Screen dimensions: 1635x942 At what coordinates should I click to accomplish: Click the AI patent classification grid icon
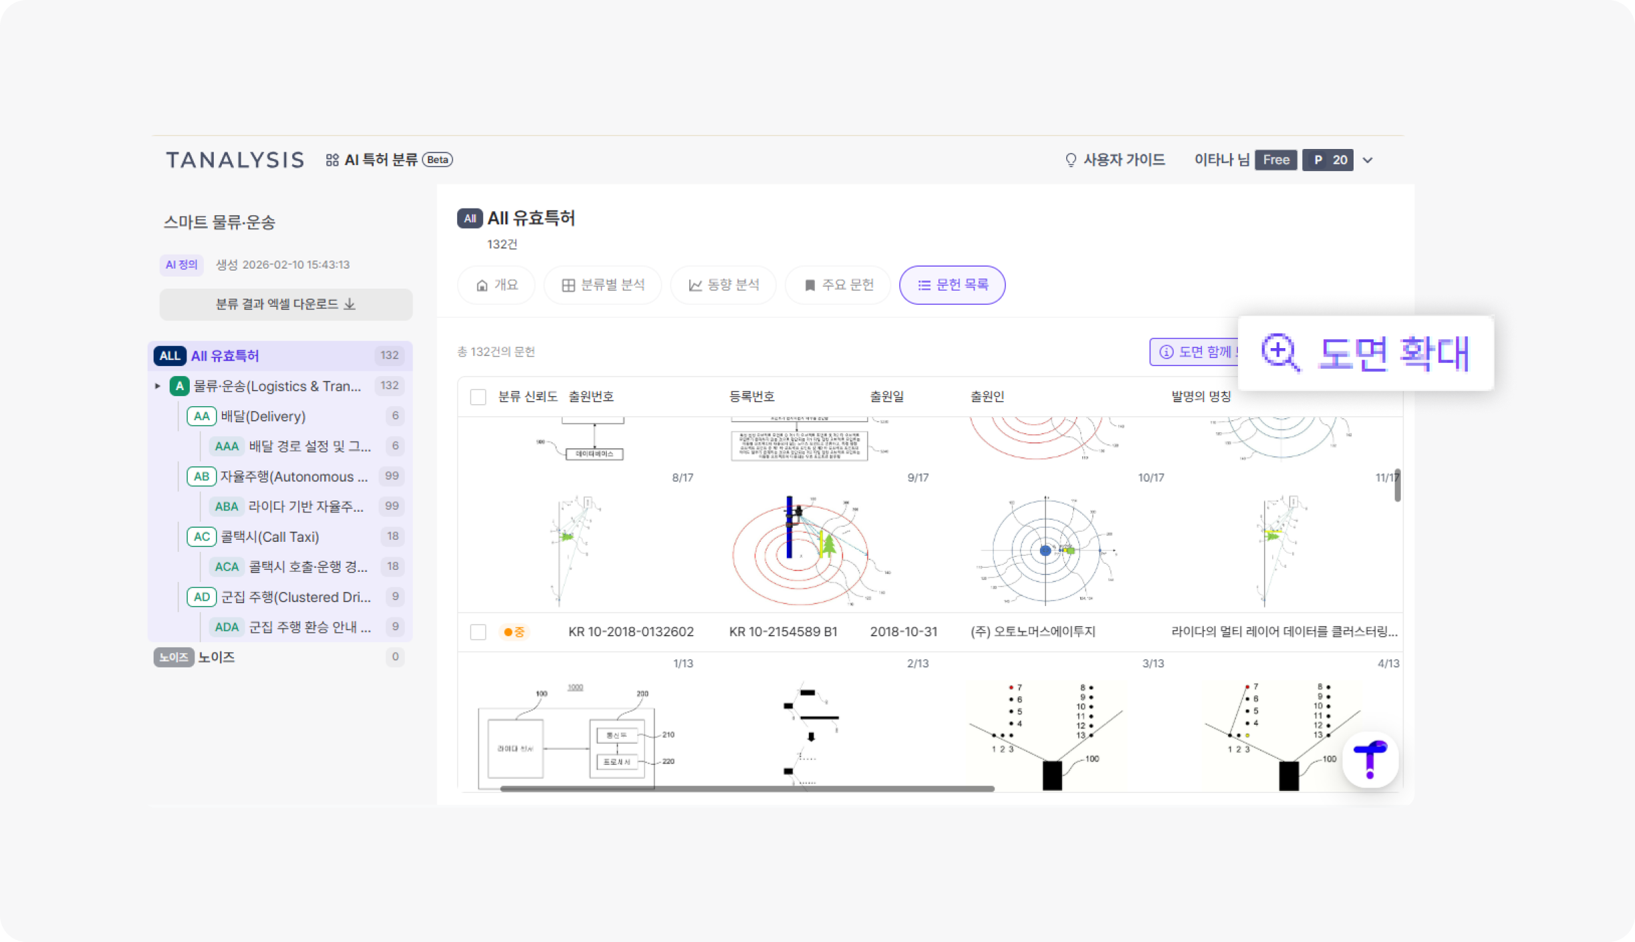coord(332,160)
